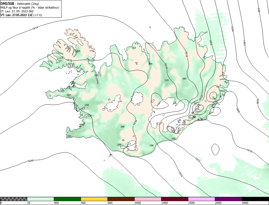This screenshot has height=205, width=269.
Task: Select the 121 value on Reykjanes
Action: point(69,136)
